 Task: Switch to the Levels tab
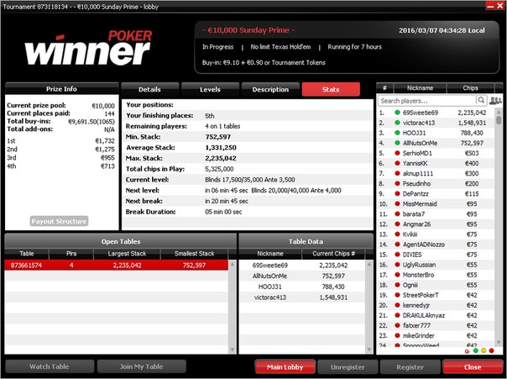[210, 90]
